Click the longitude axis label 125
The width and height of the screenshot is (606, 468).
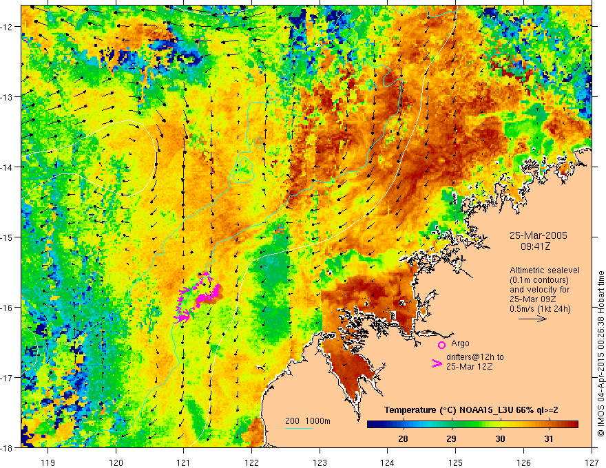click(456, 462)
